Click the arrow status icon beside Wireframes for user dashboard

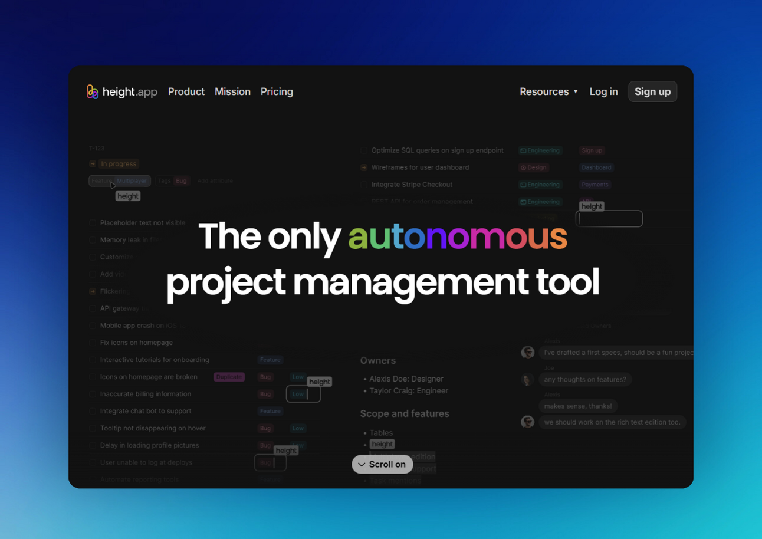pos(363,167)
